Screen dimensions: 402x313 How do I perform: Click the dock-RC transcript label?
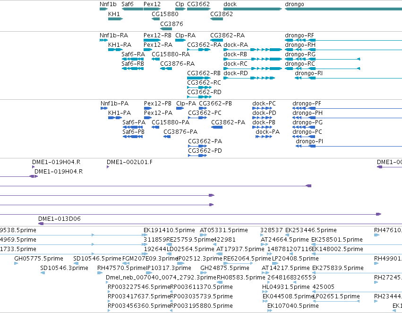pyautogui.click(x=236, y=64)
